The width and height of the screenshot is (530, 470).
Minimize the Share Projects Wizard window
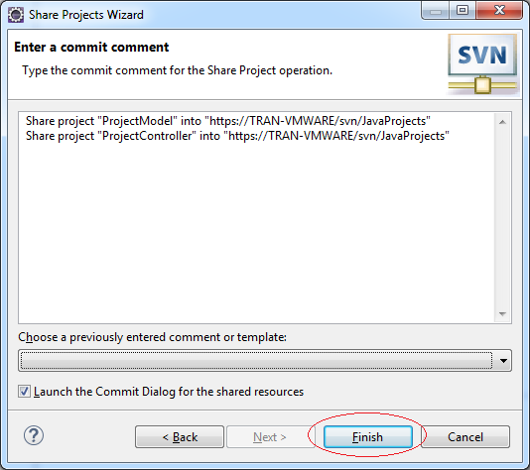[x=436, y=11]
